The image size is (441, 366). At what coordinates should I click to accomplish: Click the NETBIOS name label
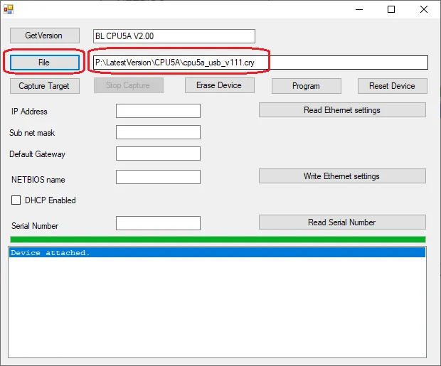pos(38,180)
